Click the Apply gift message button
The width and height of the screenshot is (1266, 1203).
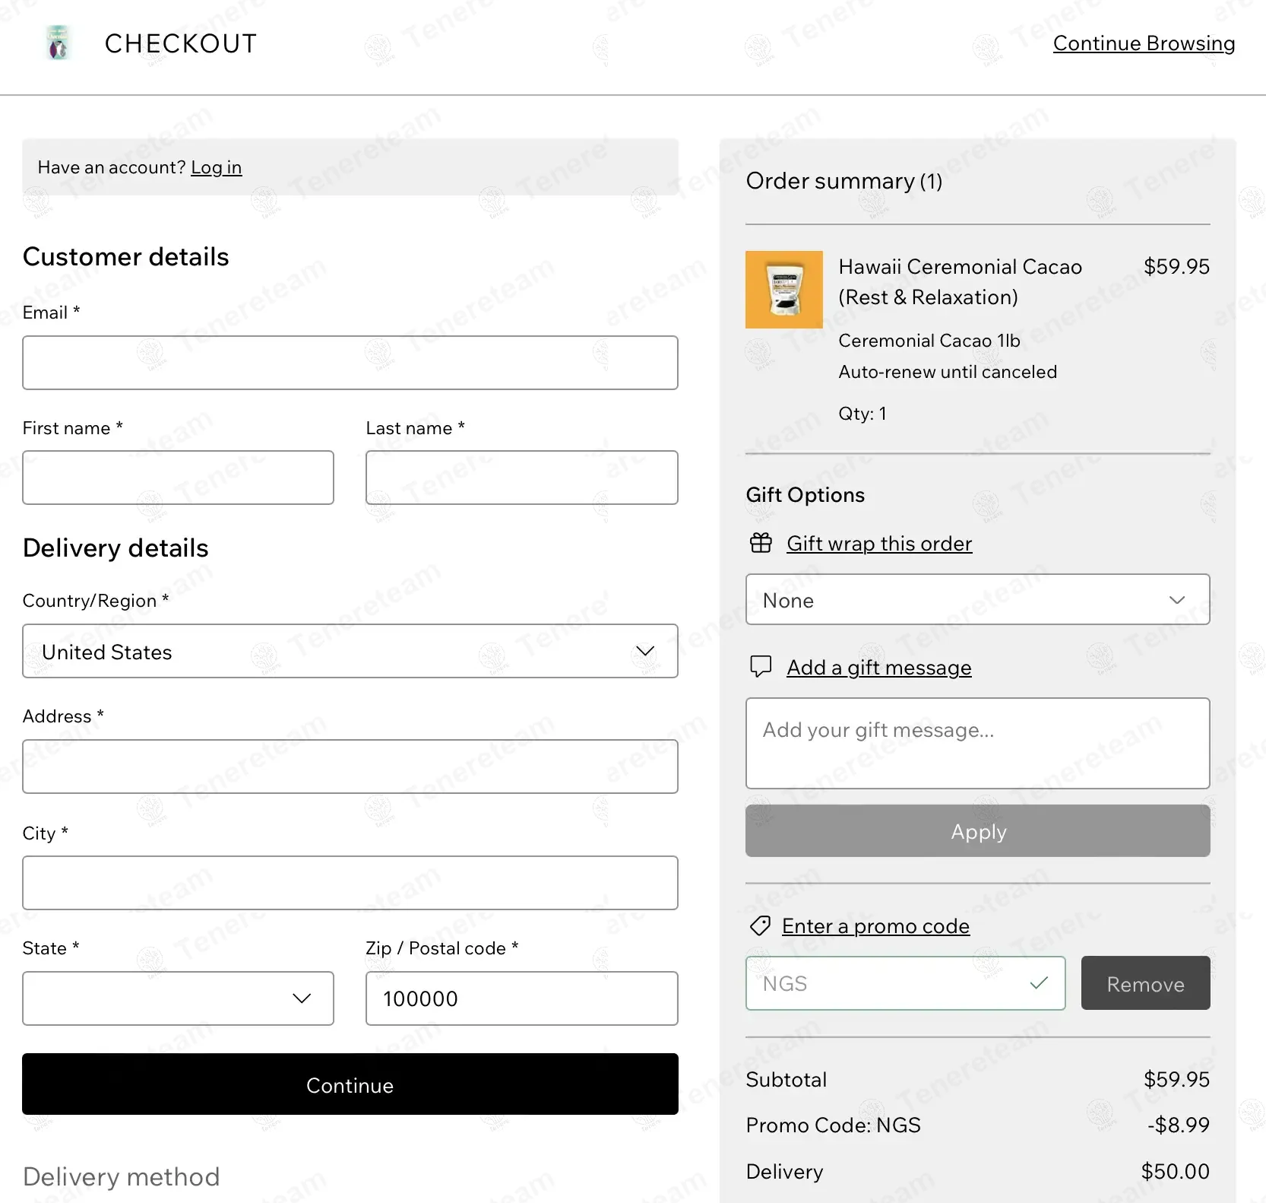pos(978,831)
